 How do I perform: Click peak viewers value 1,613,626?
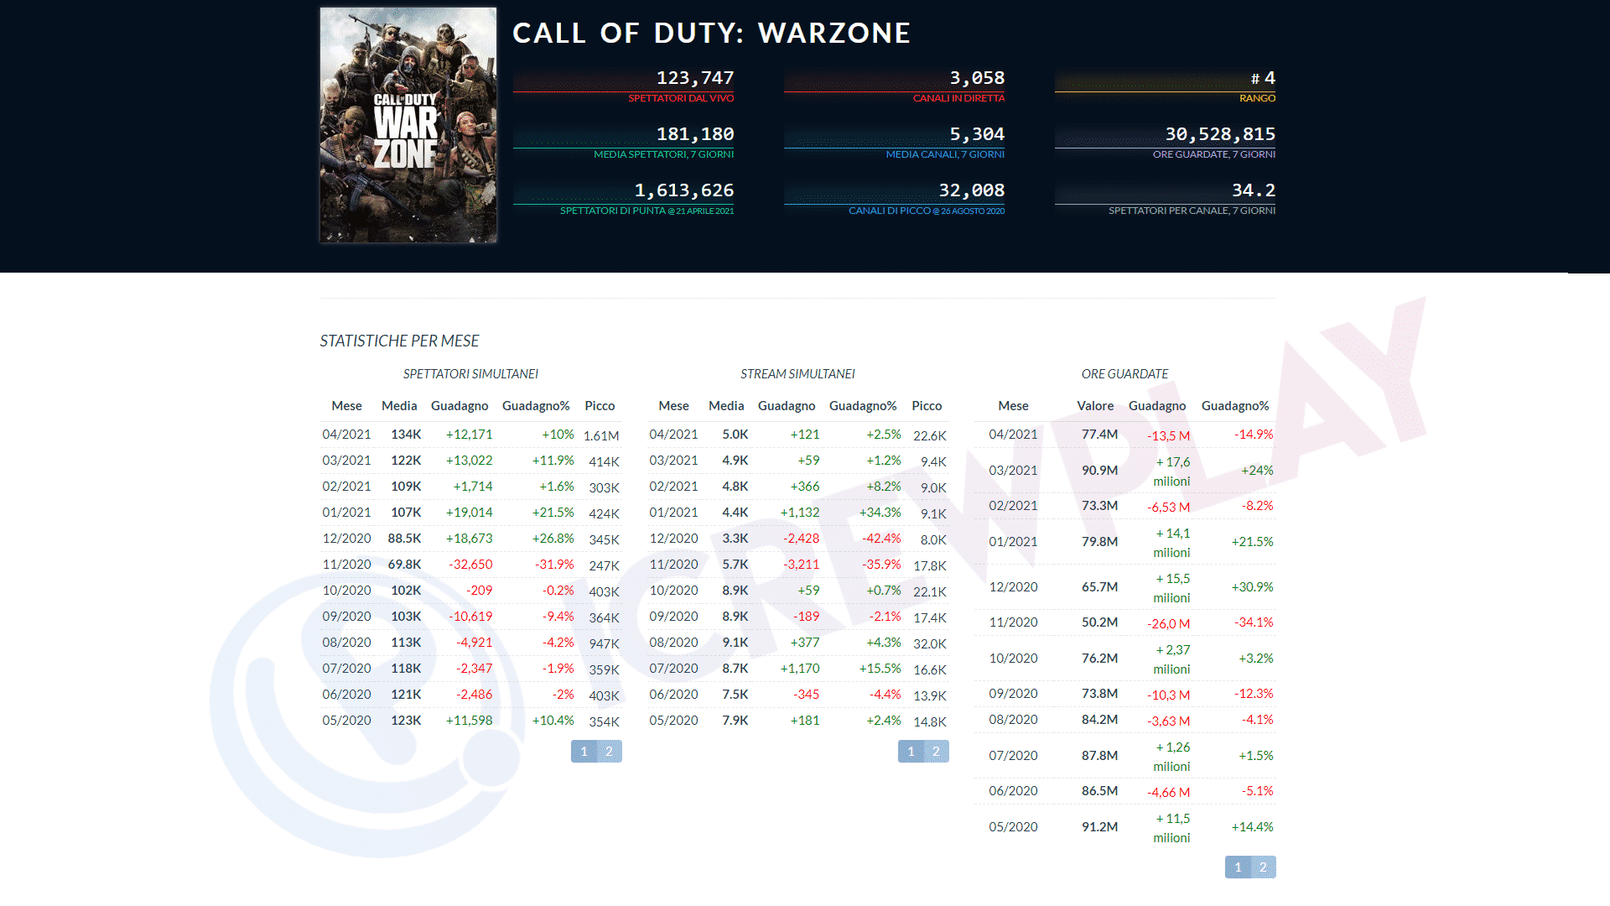point(684,190)
